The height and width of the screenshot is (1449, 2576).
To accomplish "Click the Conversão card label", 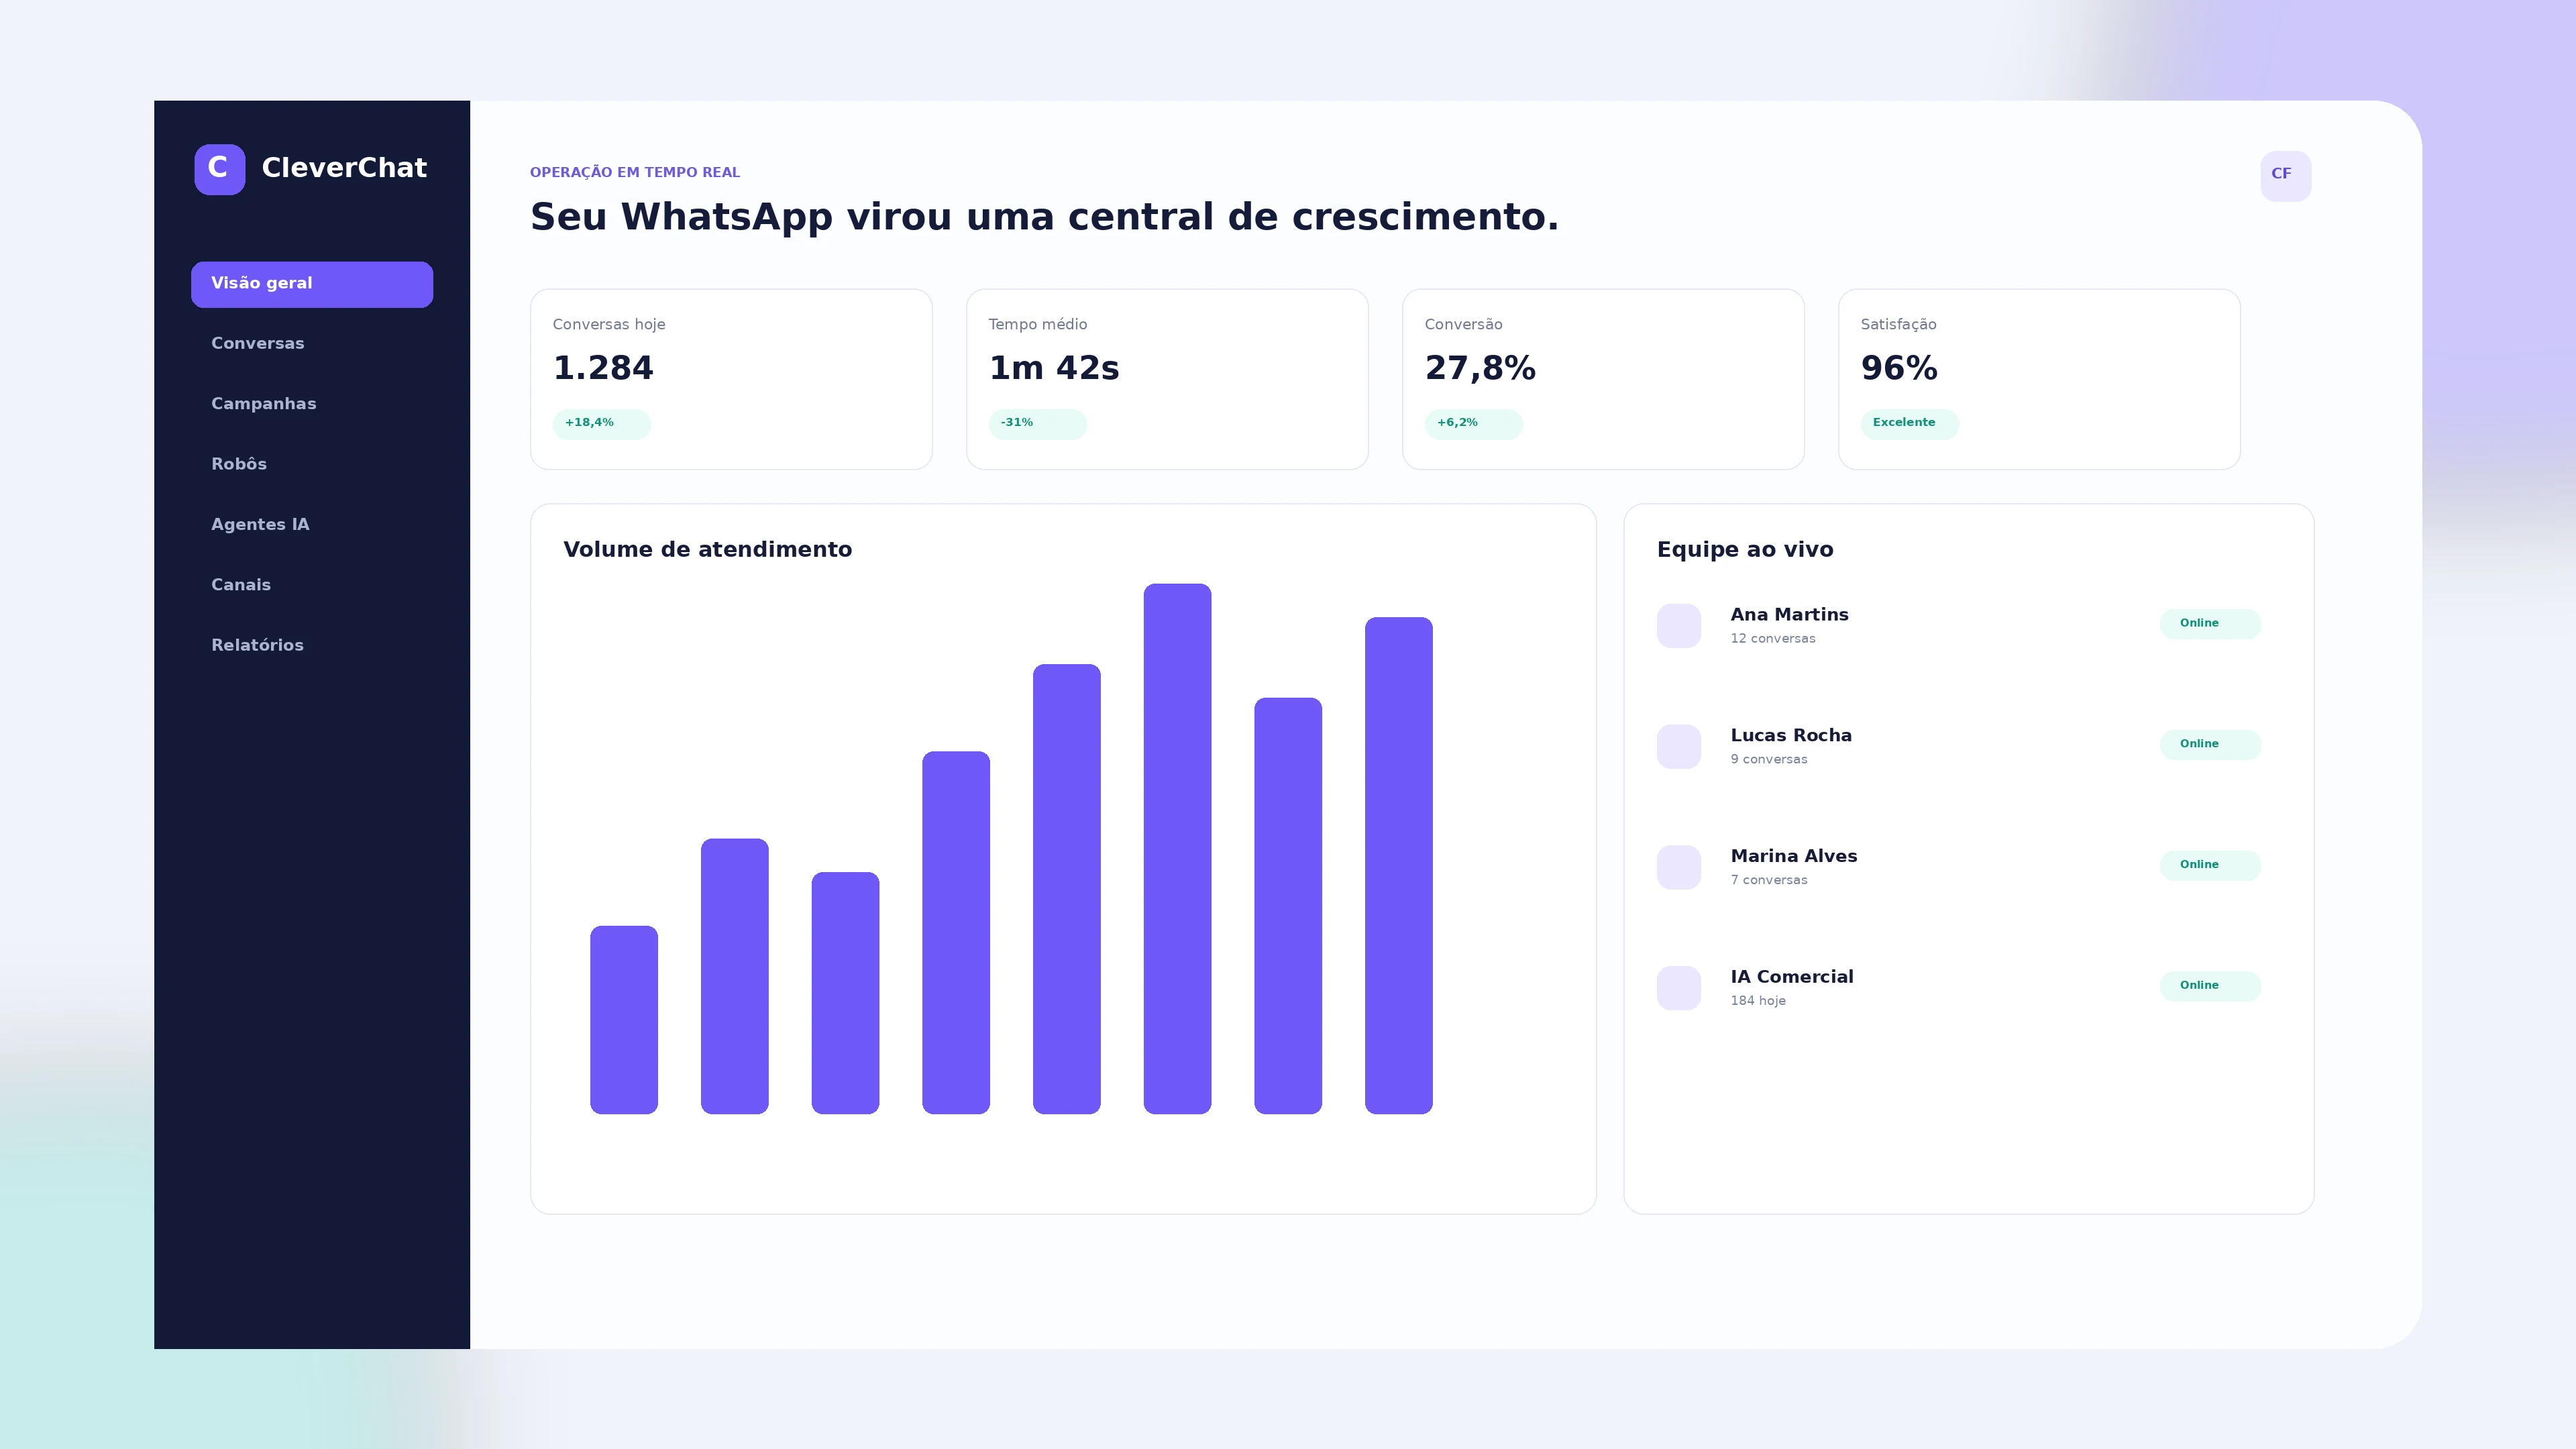I will click(x=1463, y=325).
